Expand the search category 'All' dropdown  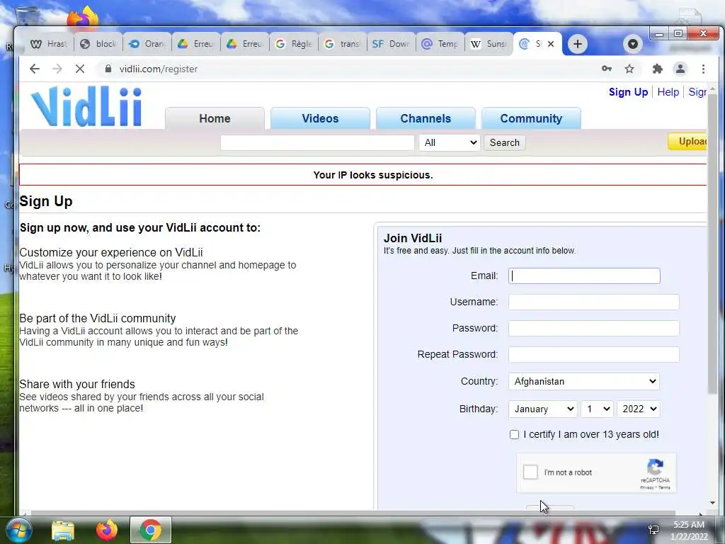click(x=450, y=142)
